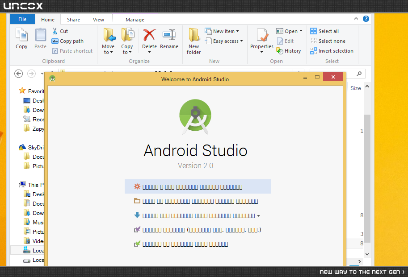Click the blue Help question mark icon

point(366,19)
